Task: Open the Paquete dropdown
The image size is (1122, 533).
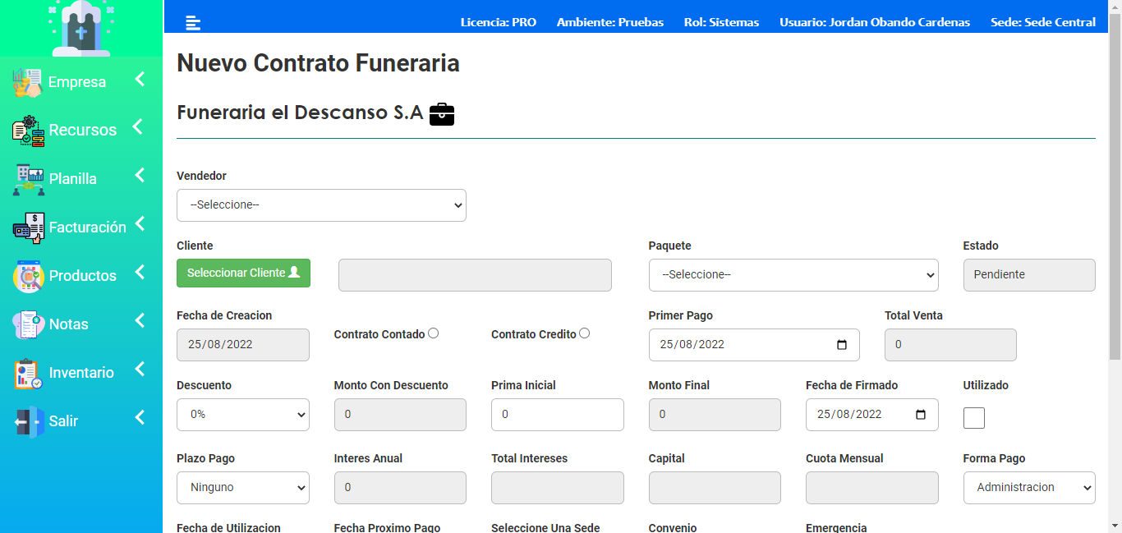Action: [x=793, y=275]
